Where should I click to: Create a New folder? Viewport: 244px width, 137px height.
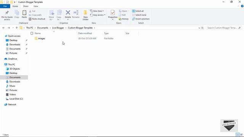85,15
